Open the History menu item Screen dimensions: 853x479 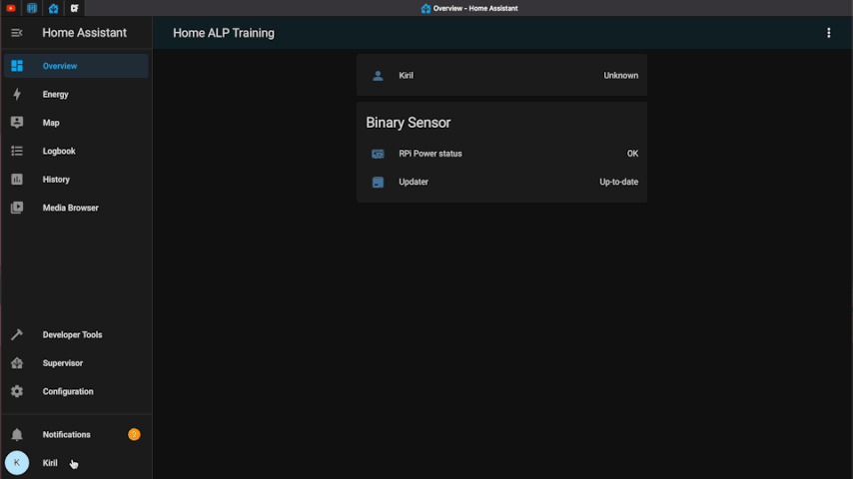tap(76, 180)
